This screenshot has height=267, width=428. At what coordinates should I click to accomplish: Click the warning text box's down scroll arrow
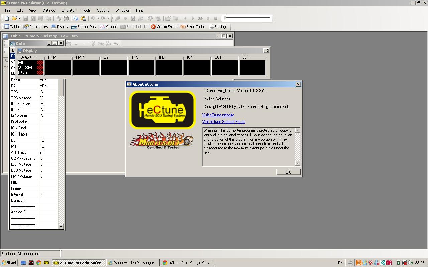[298, 163]
